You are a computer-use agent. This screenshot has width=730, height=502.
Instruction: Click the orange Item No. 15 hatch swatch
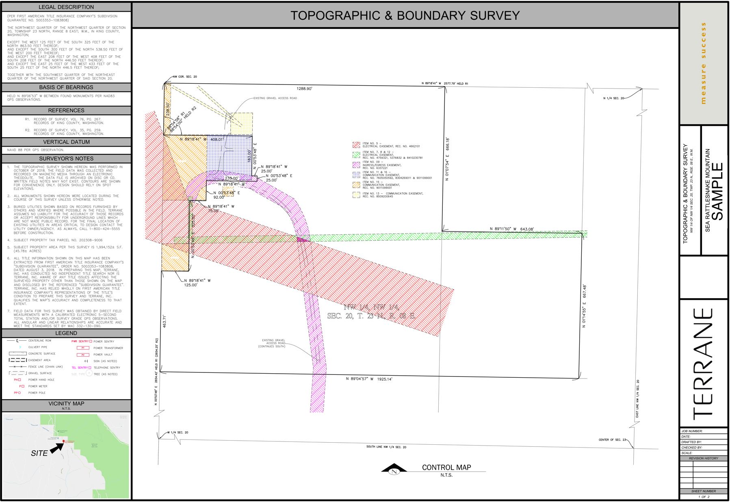click(x=356, y=185)
